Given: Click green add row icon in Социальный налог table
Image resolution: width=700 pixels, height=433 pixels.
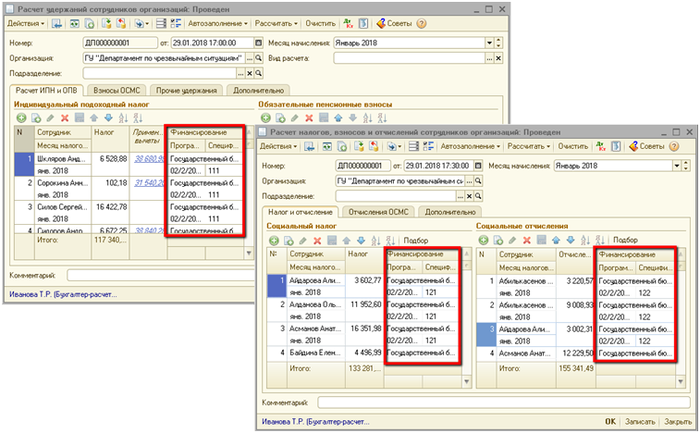Looking at the screenshot, I should pyautogui.click(x=274, y=240).
